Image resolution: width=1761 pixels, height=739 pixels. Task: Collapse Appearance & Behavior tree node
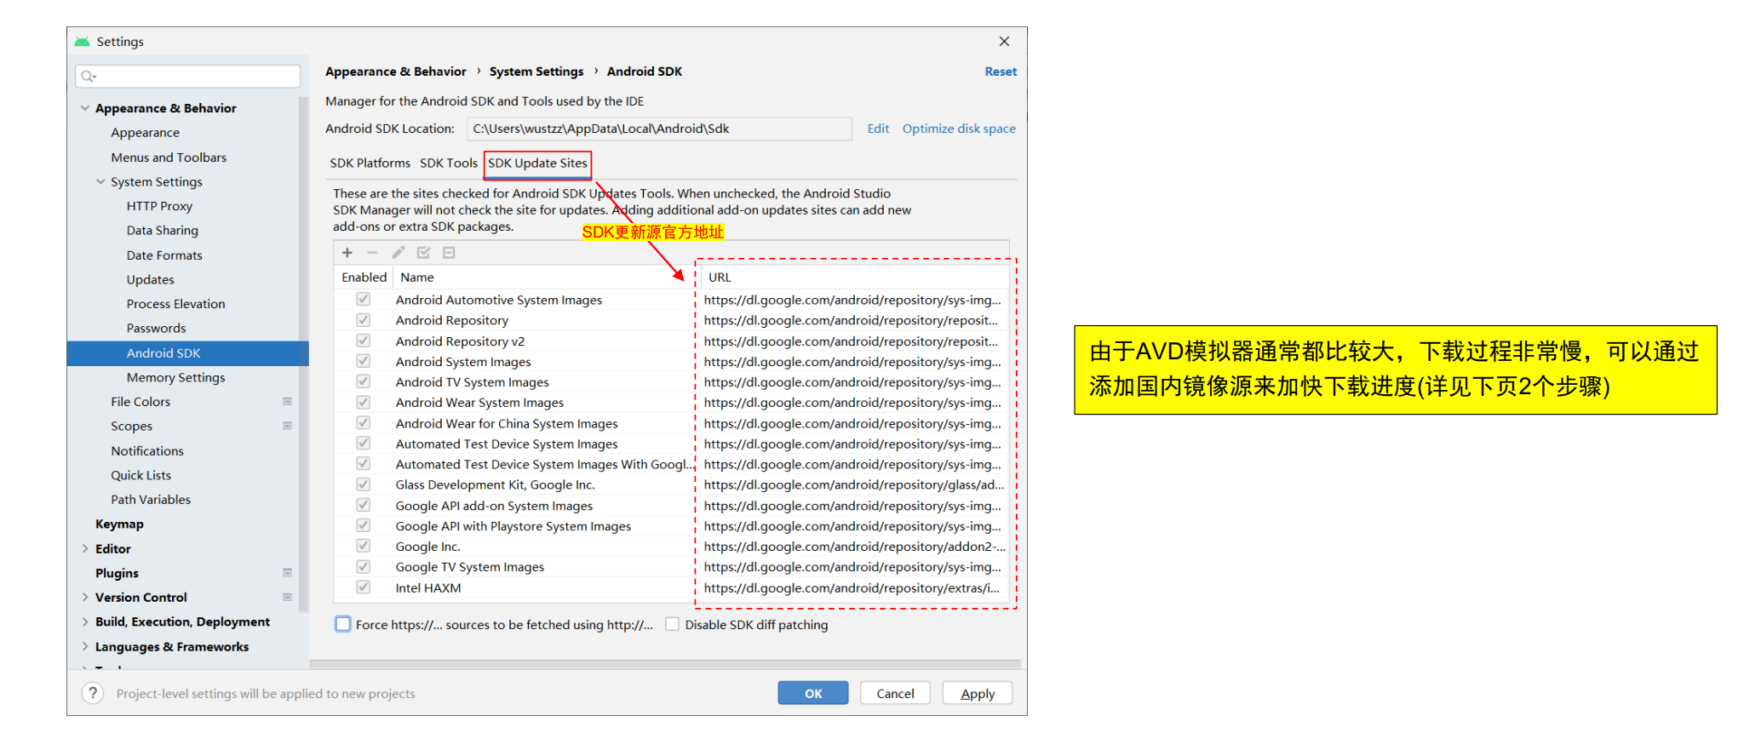85,108
